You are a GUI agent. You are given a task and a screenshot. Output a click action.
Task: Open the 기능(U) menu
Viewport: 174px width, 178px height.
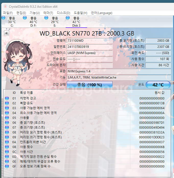coord(35,13)
